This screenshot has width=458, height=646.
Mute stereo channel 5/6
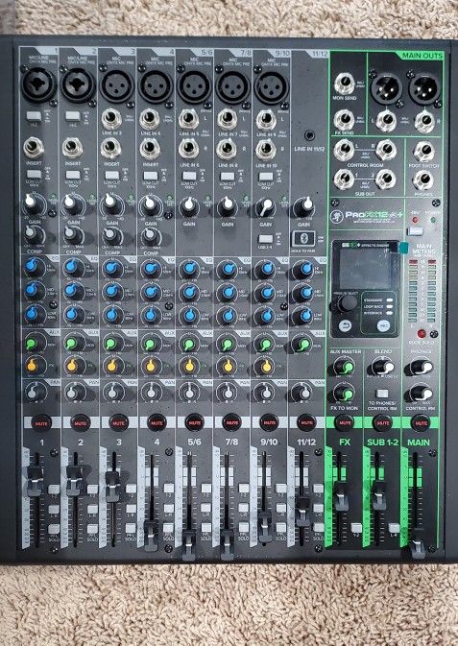point(194,422)
